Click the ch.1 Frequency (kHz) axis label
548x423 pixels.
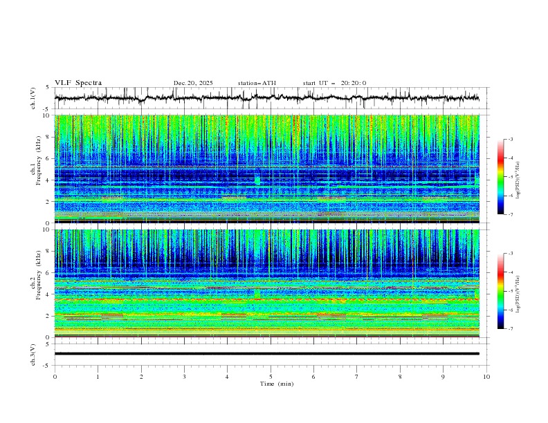tap(36, 161)
